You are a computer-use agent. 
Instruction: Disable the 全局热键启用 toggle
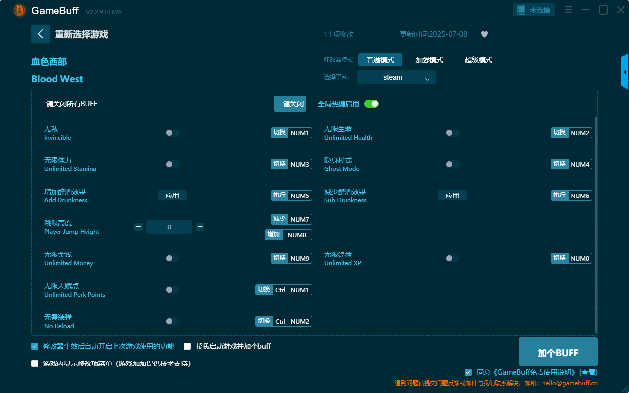371,104
